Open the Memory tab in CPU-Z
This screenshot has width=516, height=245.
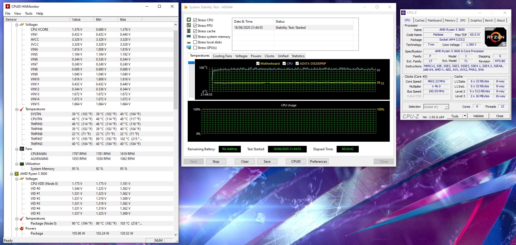pos(450,20)
